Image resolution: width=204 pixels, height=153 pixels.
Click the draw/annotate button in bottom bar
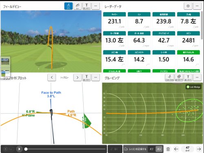click(x=115, y=149)
